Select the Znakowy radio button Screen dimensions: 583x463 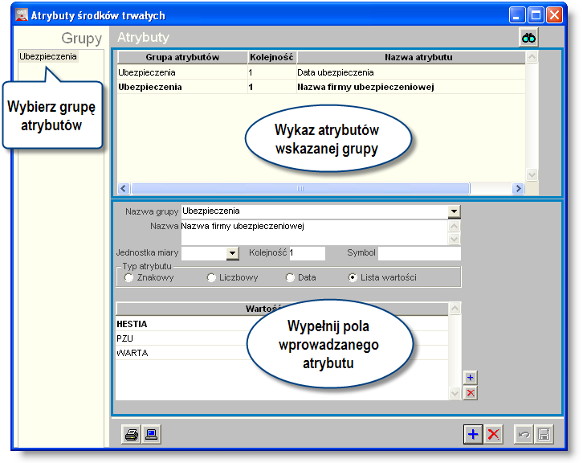[x=128, y=277]
